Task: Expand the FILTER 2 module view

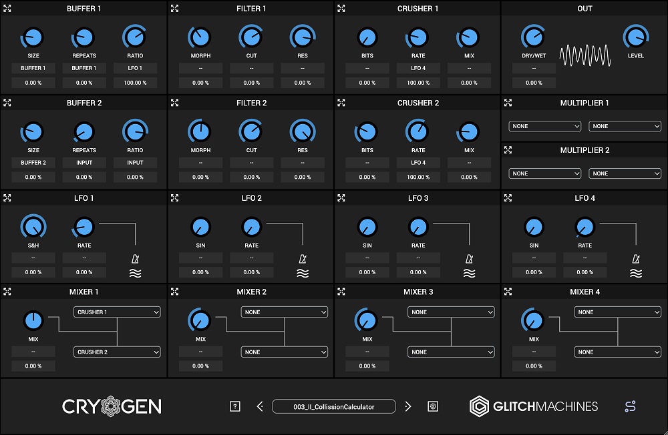Action: (x=174, y=103)
